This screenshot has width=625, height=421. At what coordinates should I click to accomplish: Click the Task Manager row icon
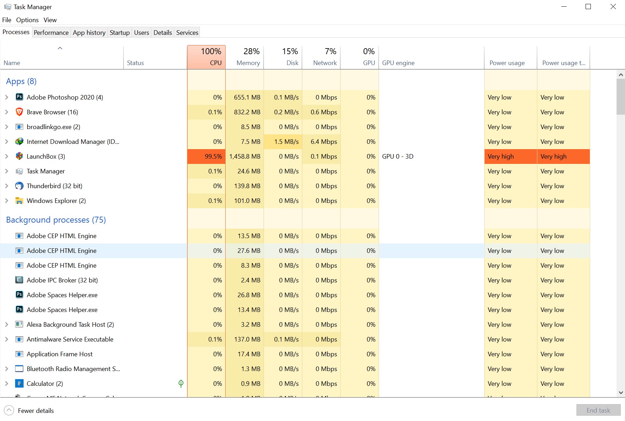19,171
